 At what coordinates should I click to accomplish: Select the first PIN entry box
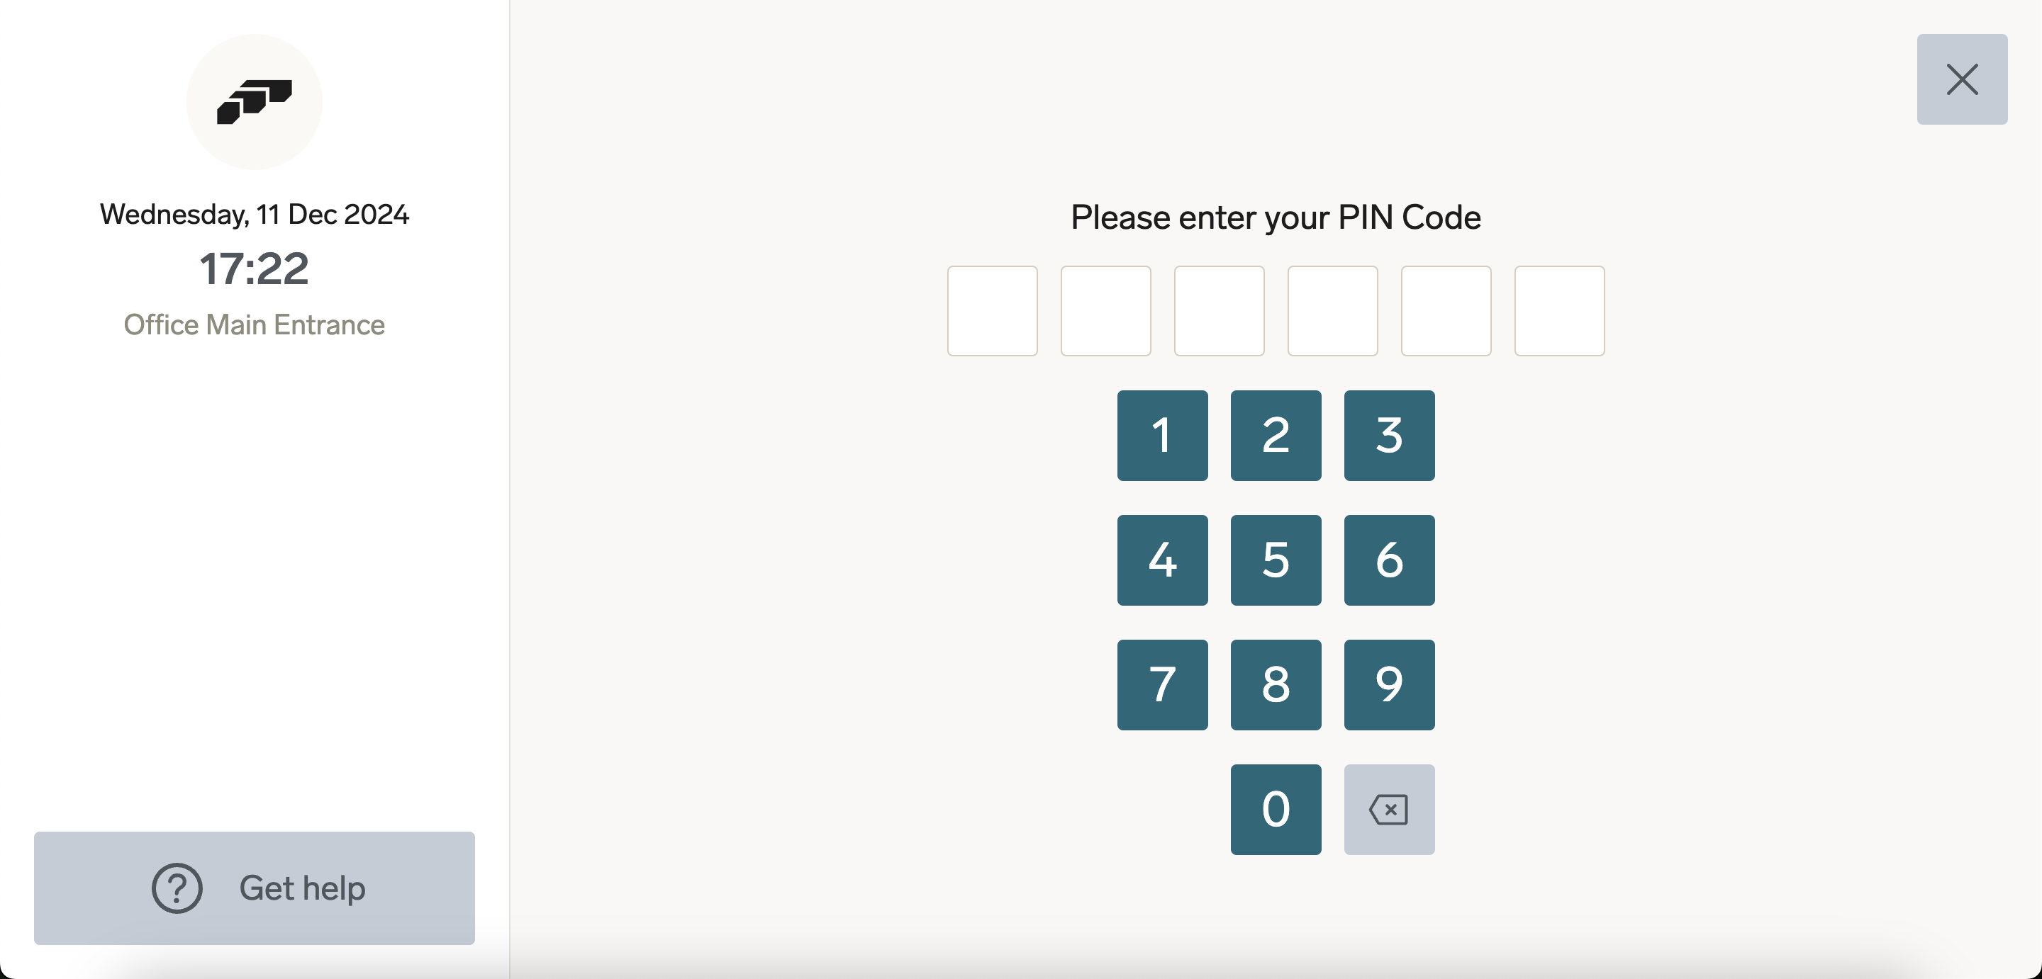coord(992,310)
